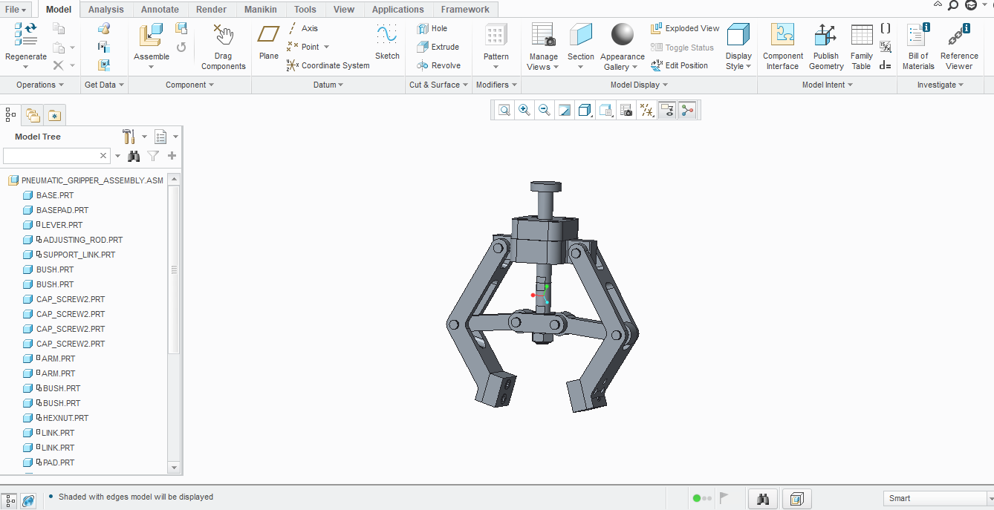Expand the Get Data group

104,85
